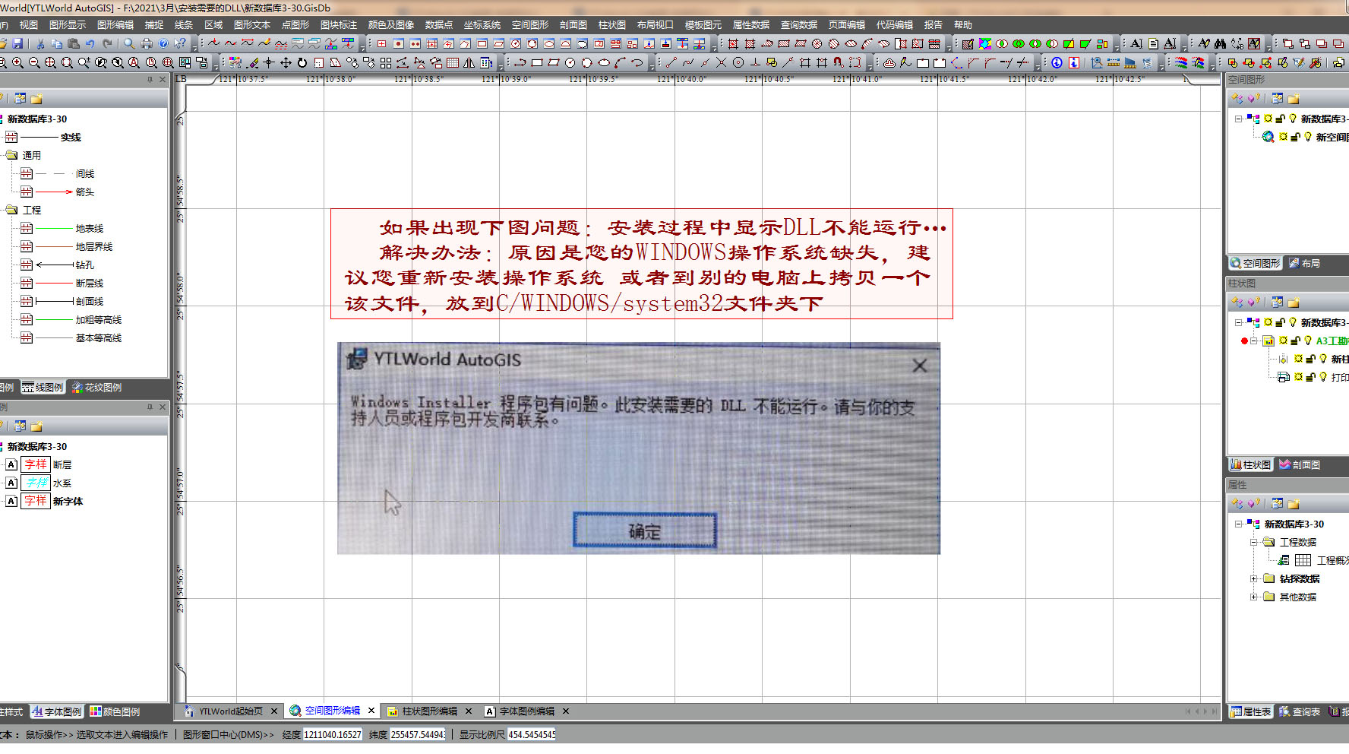
Task: Switch to 字体图例编辑 tab
Action: coord(526,711)
